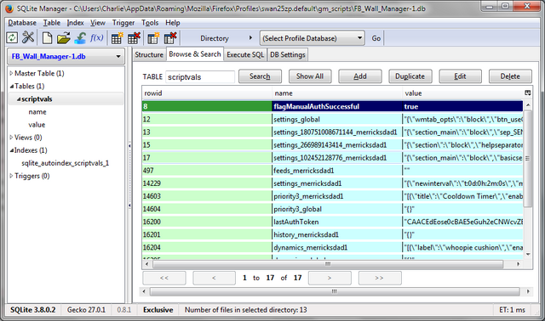Select the lastAuthToken row

coord(333,222)
